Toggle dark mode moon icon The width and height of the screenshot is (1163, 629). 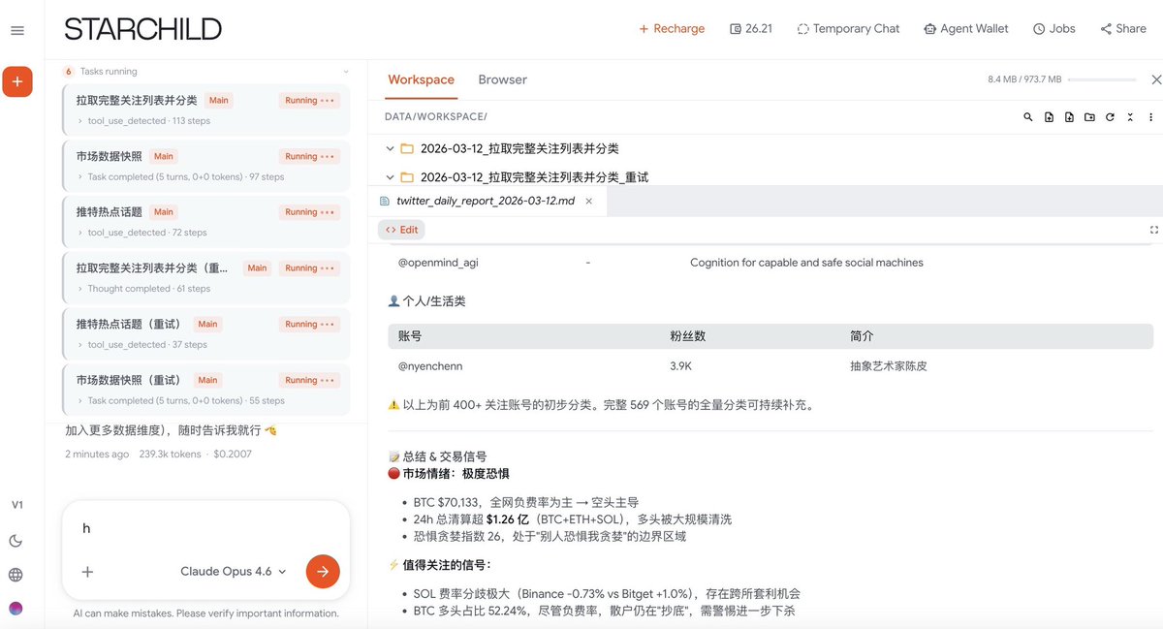click(x=16, y=541)
